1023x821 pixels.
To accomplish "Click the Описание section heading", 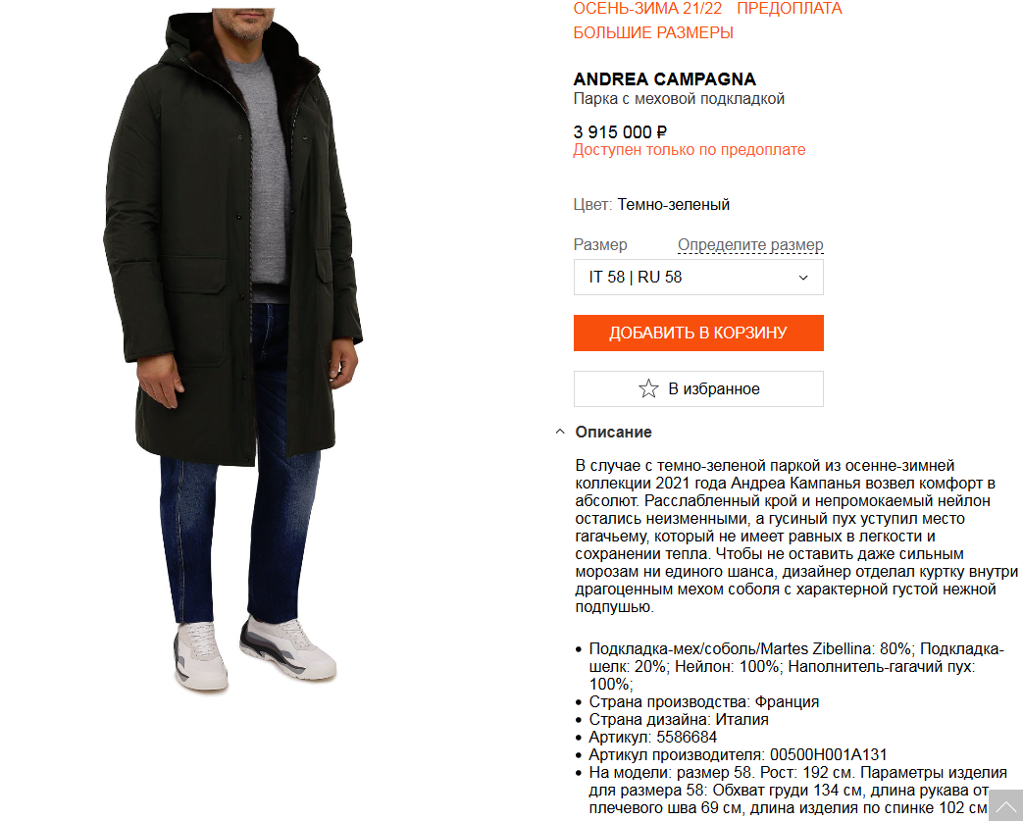I will [x=613, y=432].
